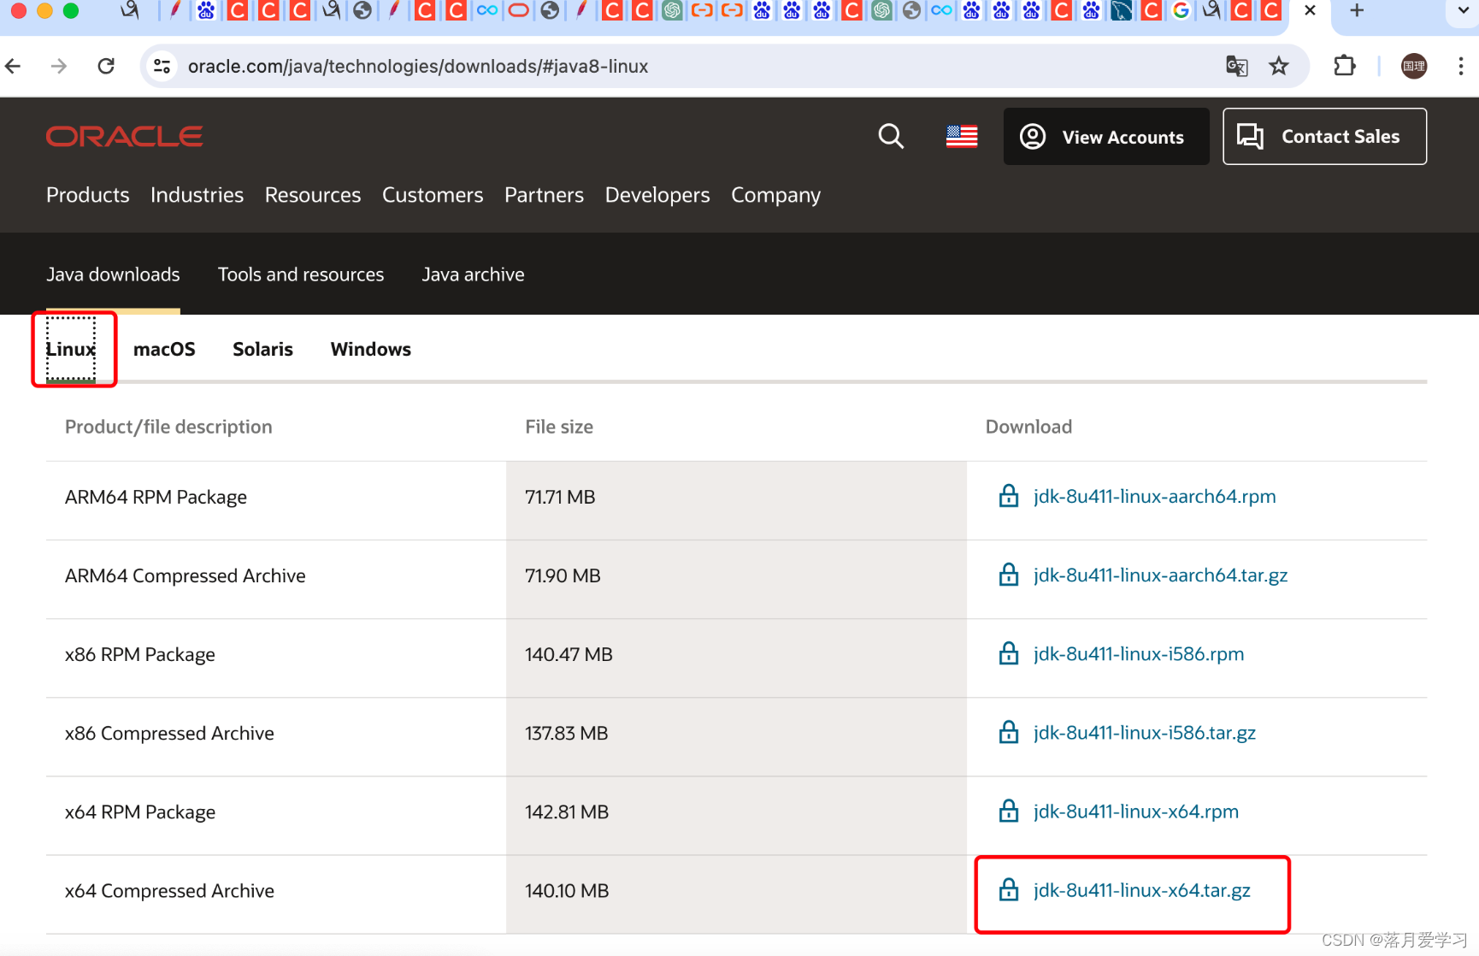
Task: Open Chrome's three-dot menu
Action: click(1460, 66)
